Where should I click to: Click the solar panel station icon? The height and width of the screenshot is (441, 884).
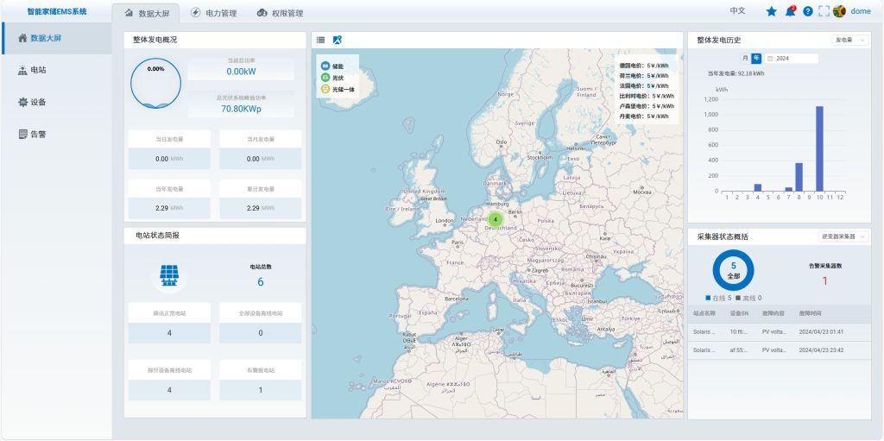(x=169, y=275)
